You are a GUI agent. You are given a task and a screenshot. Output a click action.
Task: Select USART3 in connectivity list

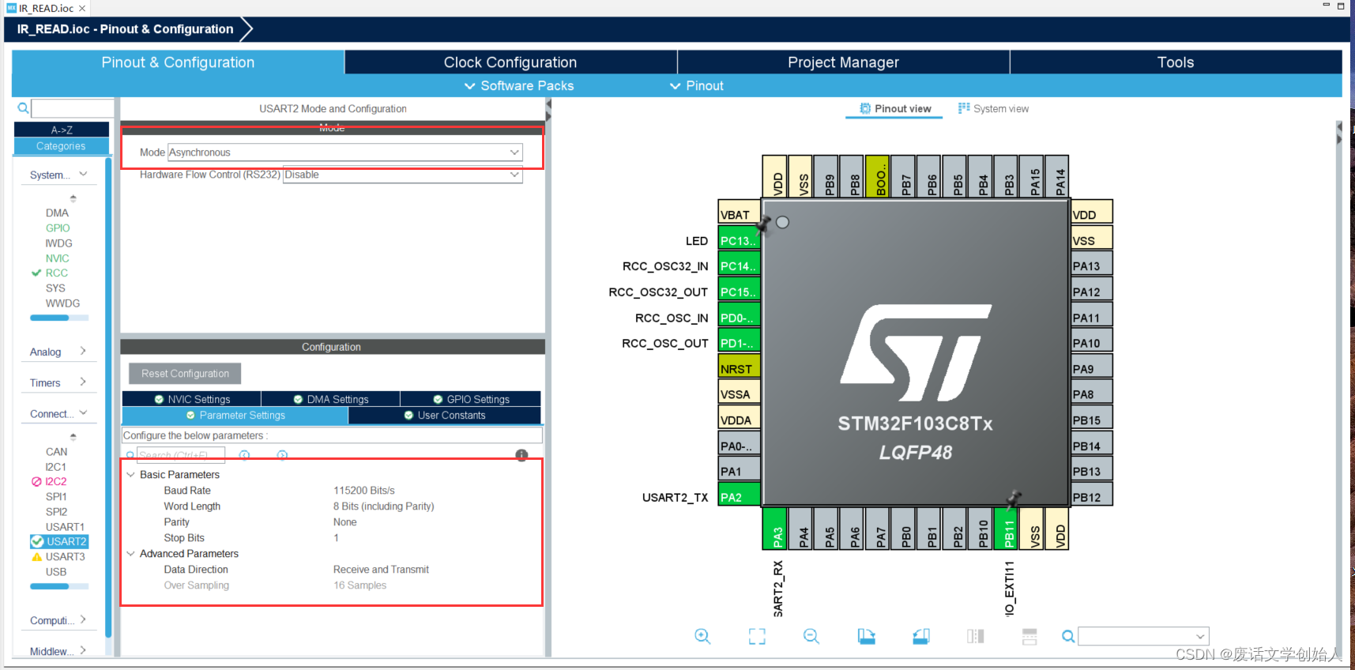[65, 556]
